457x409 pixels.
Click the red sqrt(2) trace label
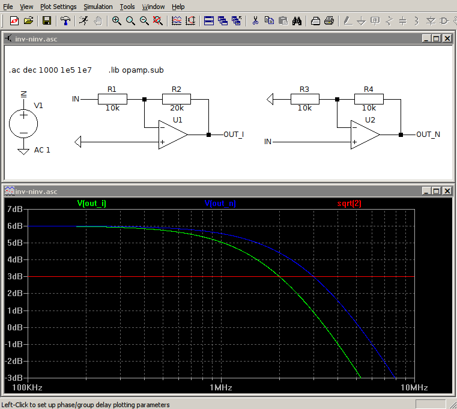pos(349,203)
